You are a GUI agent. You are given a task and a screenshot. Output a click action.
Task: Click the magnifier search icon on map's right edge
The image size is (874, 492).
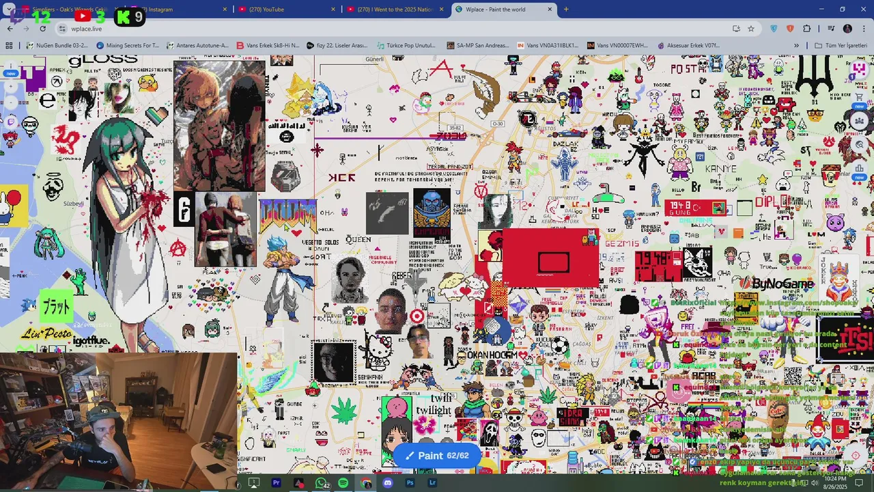(x=860, y=144)
